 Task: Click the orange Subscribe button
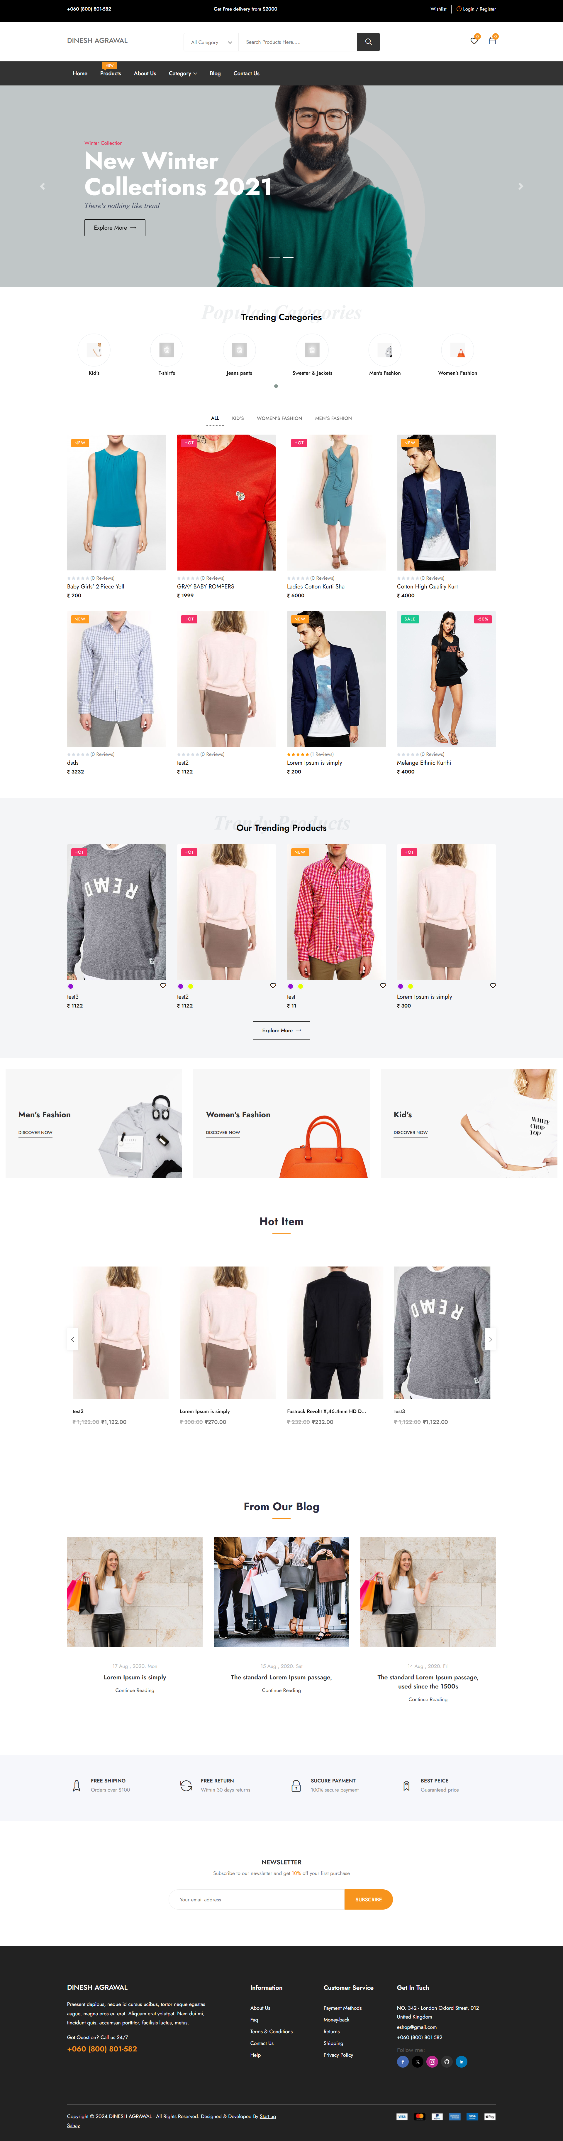pos(368,1899)
